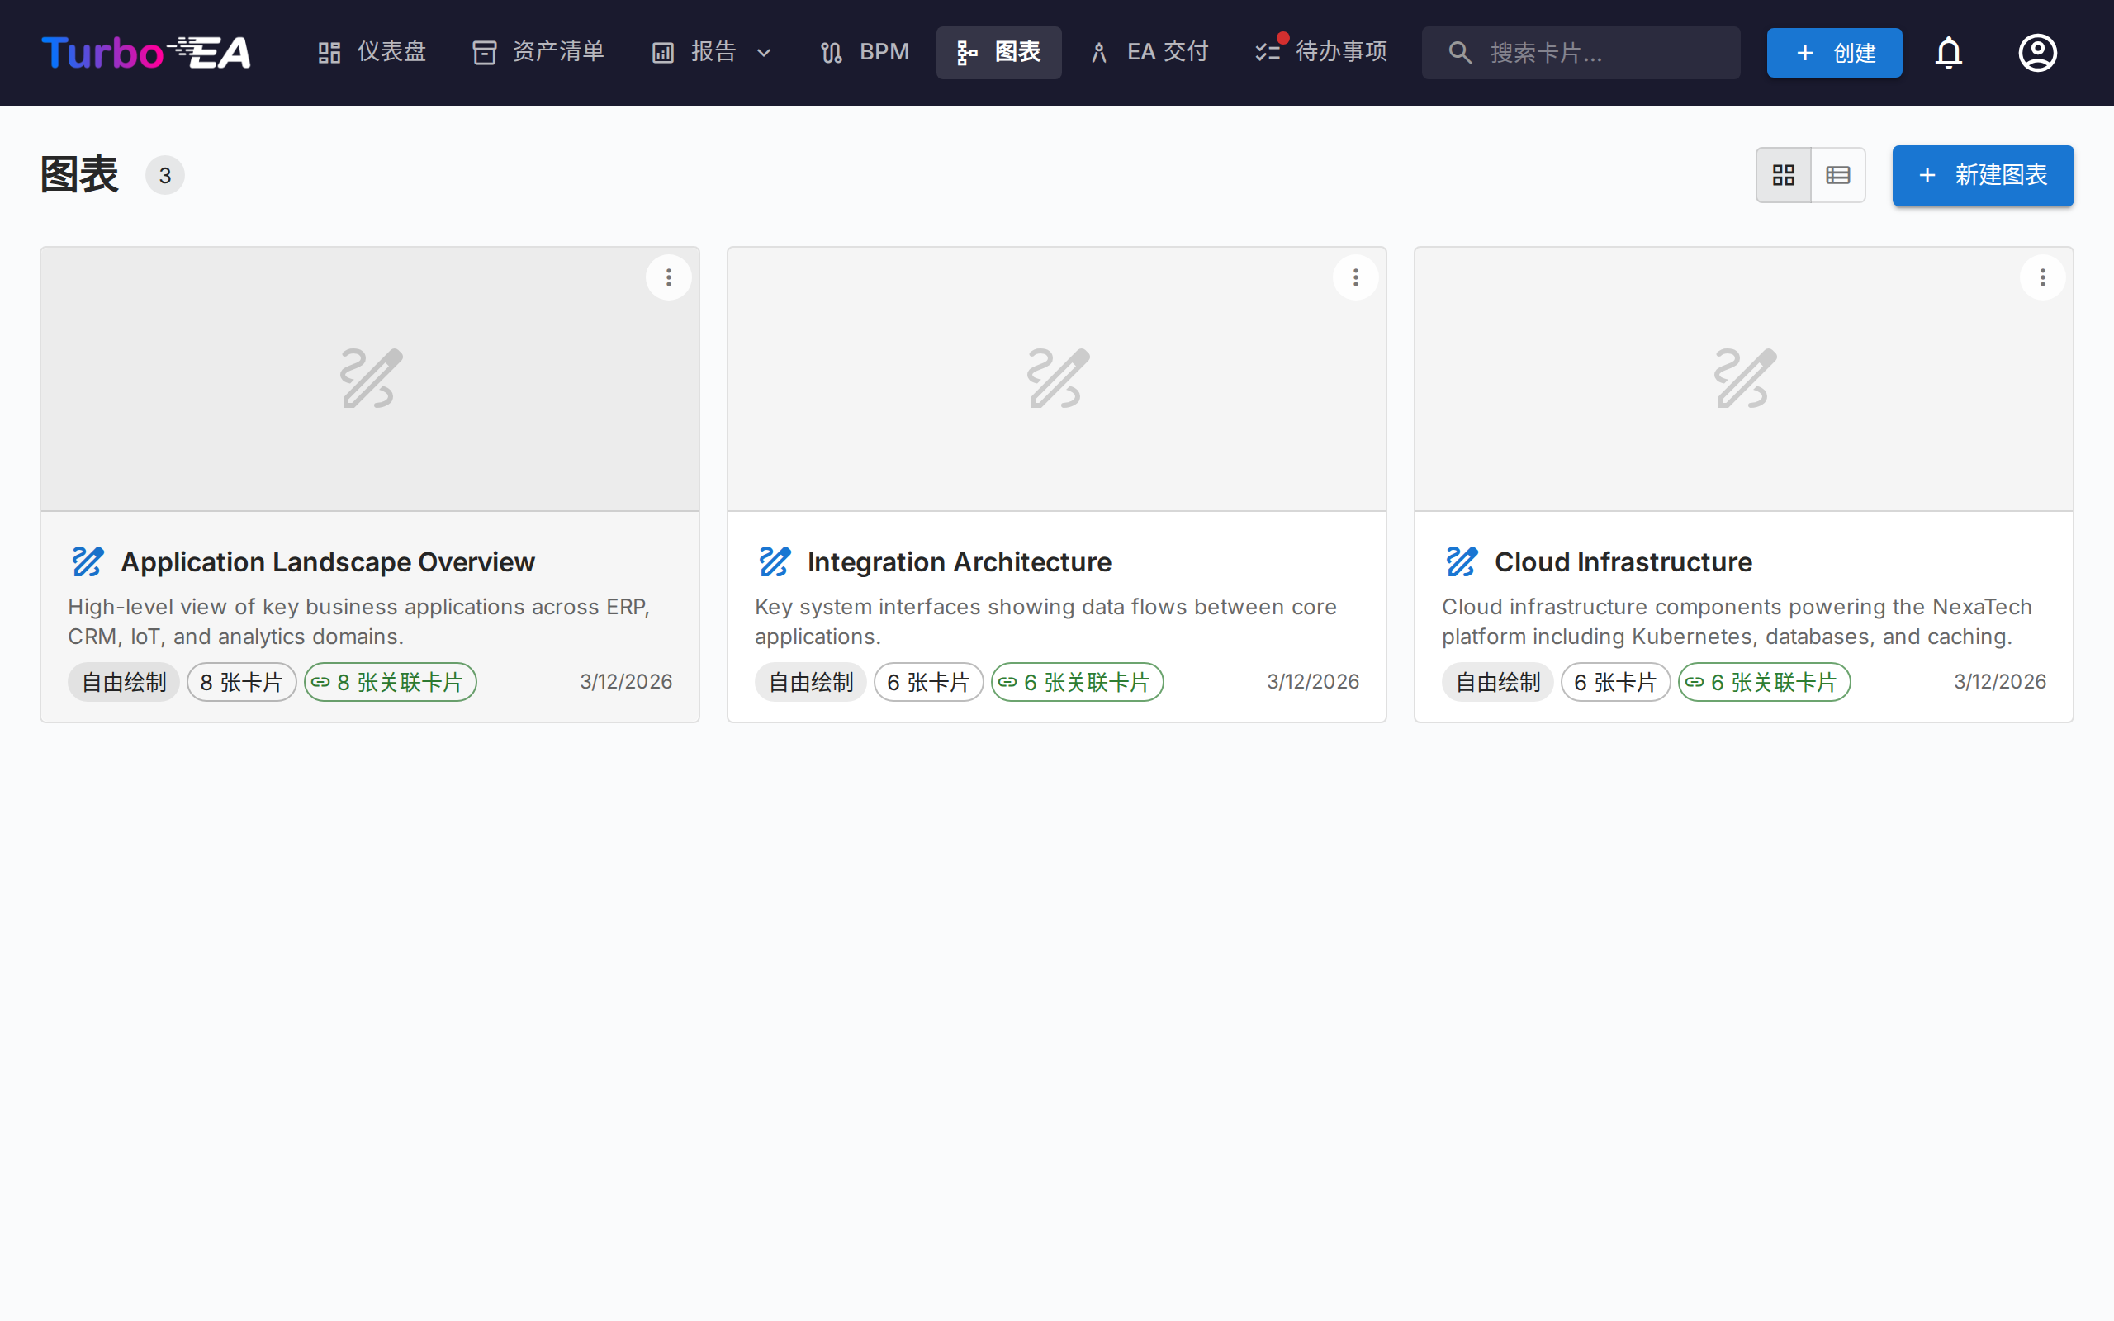2114x1321 pixels.
Task: Open the user account profile icon
Action: tap(2037, 52)
